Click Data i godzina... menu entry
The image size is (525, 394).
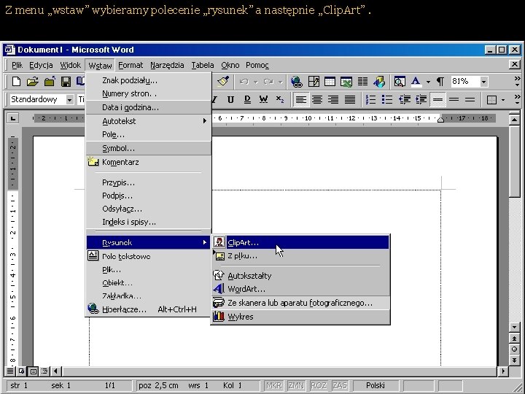(x=149, y=107)
